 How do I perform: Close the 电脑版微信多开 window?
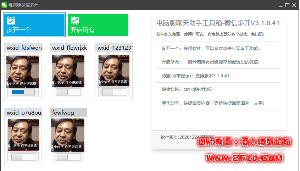[x=294, y=5]
